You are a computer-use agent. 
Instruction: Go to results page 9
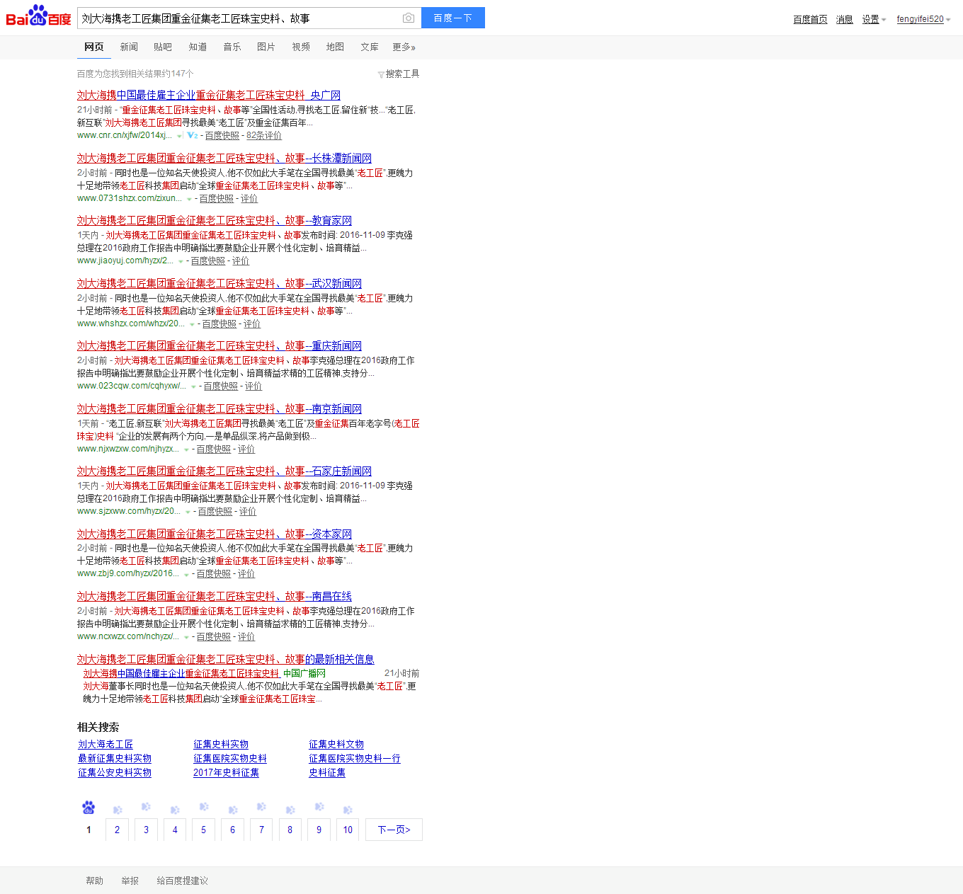(319, 830)
